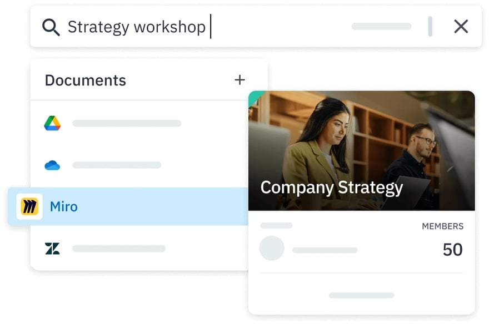Click the Documents panel heading
The width and height of the screenshot is (489, 324).
pos(86,80)
